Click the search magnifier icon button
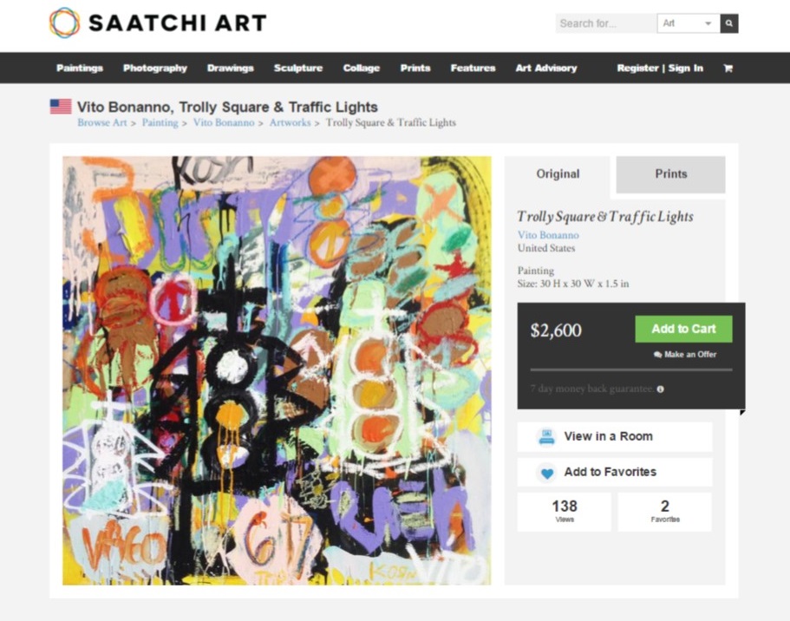The image size is (790, 621). [729, 23]
